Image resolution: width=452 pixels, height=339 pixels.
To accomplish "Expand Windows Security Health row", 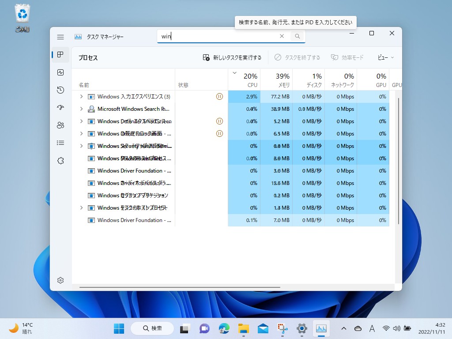I will pos(81,146).
